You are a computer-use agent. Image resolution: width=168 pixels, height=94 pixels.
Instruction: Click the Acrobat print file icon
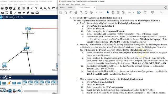[76, 12]
